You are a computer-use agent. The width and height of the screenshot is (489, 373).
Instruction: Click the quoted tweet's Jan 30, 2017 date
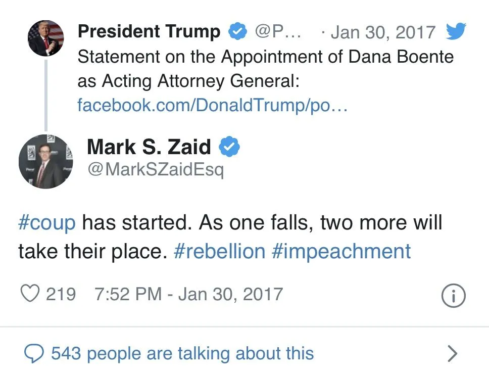[382, 32]
